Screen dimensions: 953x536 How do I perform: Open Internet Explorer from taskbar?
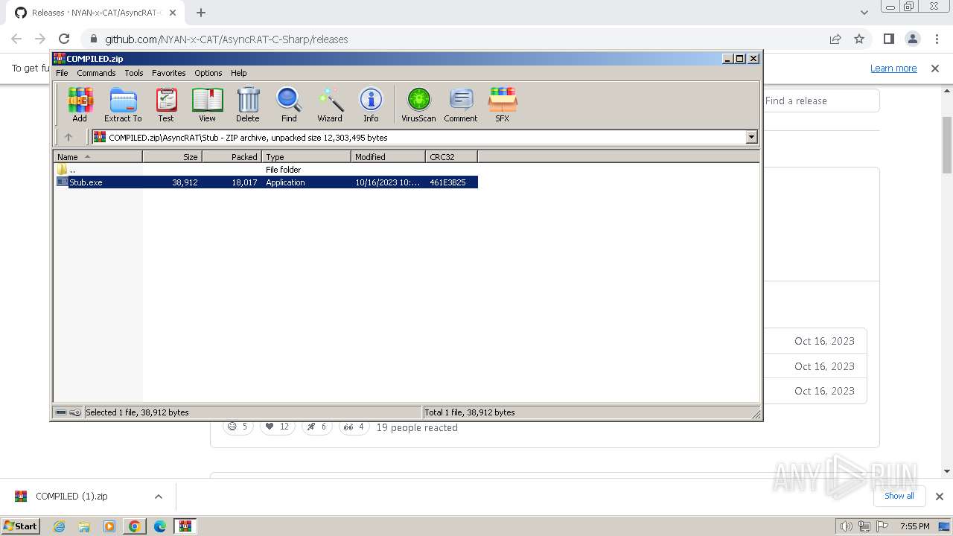[x=59, y=526]
